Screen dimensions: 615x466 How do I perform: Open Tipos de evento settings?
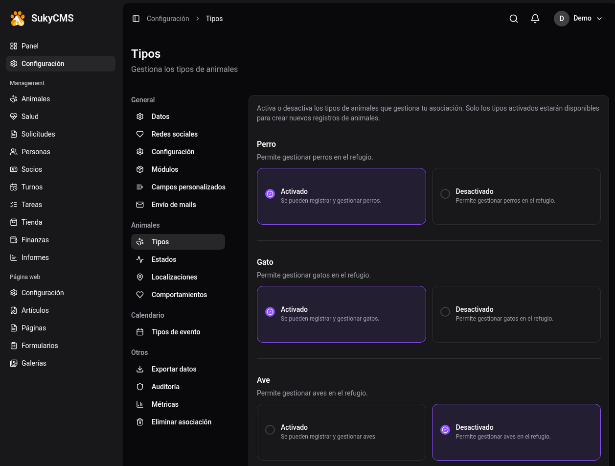[x=176, y=332]
